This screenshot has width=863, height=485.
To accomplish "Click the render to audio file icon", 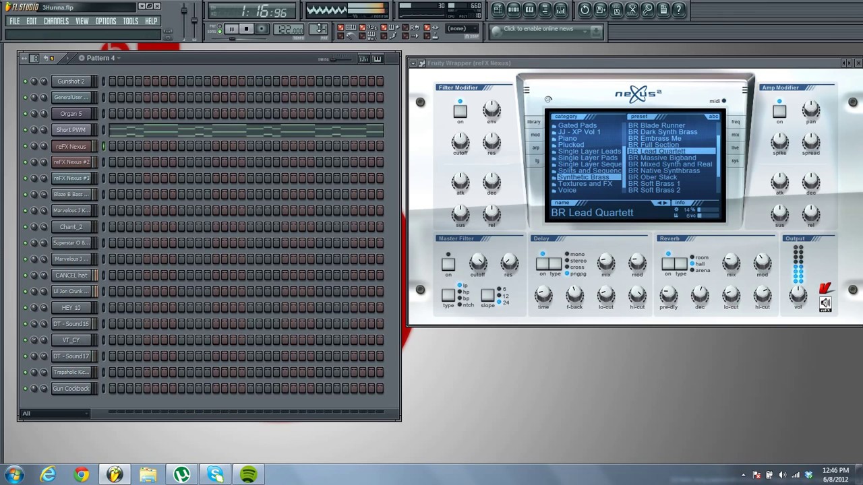I will [616, 9].
